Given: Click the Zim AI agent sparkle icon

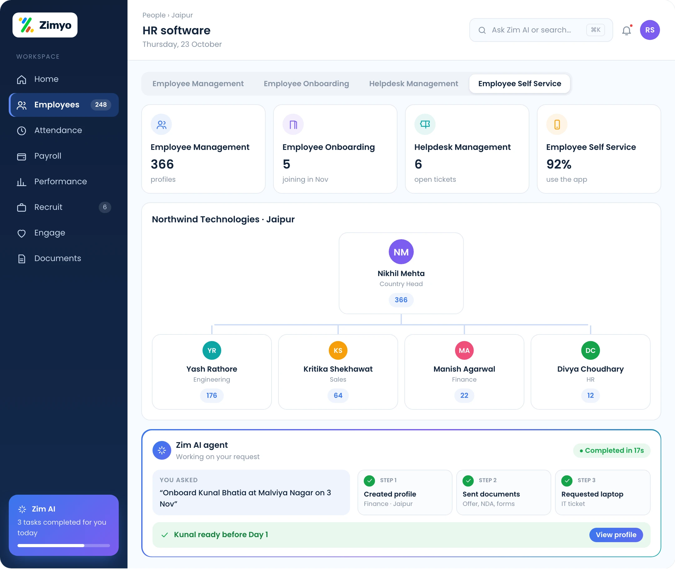Looking at the screenshot, I should (x=162, y=451).
